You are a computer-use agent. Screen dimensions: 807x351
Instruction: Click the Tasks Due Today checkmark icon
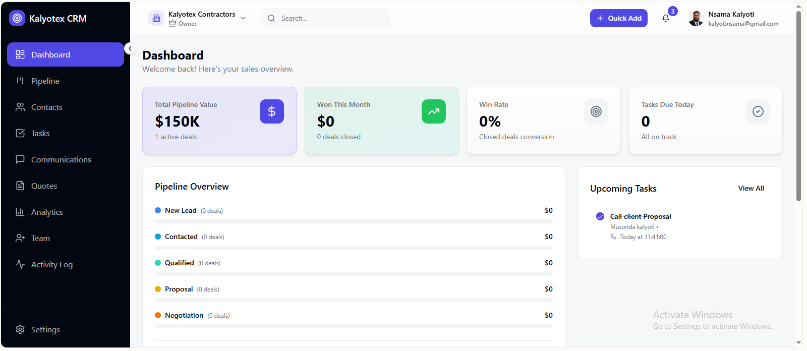(758, 111)
